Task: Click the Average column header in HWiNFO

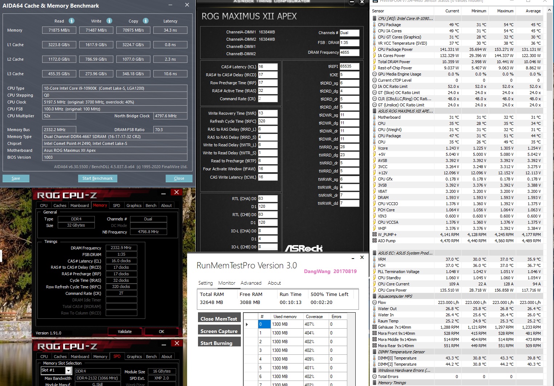Action: [533, 11]
